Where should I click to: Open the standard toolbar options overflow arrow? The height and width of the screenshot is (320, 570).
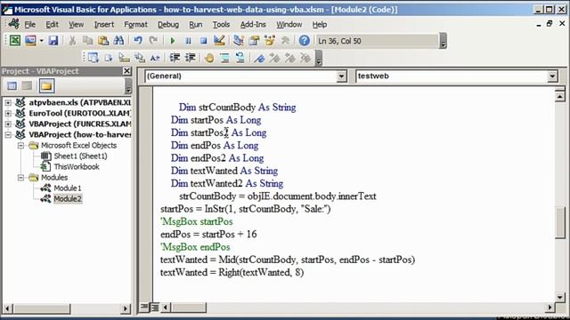click(443, 41)
